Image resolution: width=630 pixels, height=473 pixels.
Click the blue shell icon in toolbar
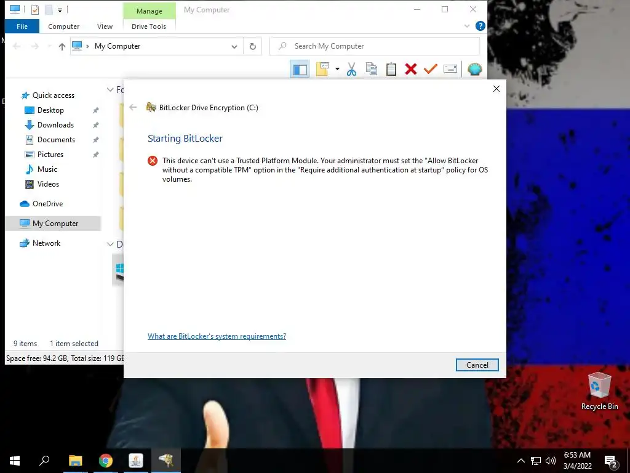(474, 69)
